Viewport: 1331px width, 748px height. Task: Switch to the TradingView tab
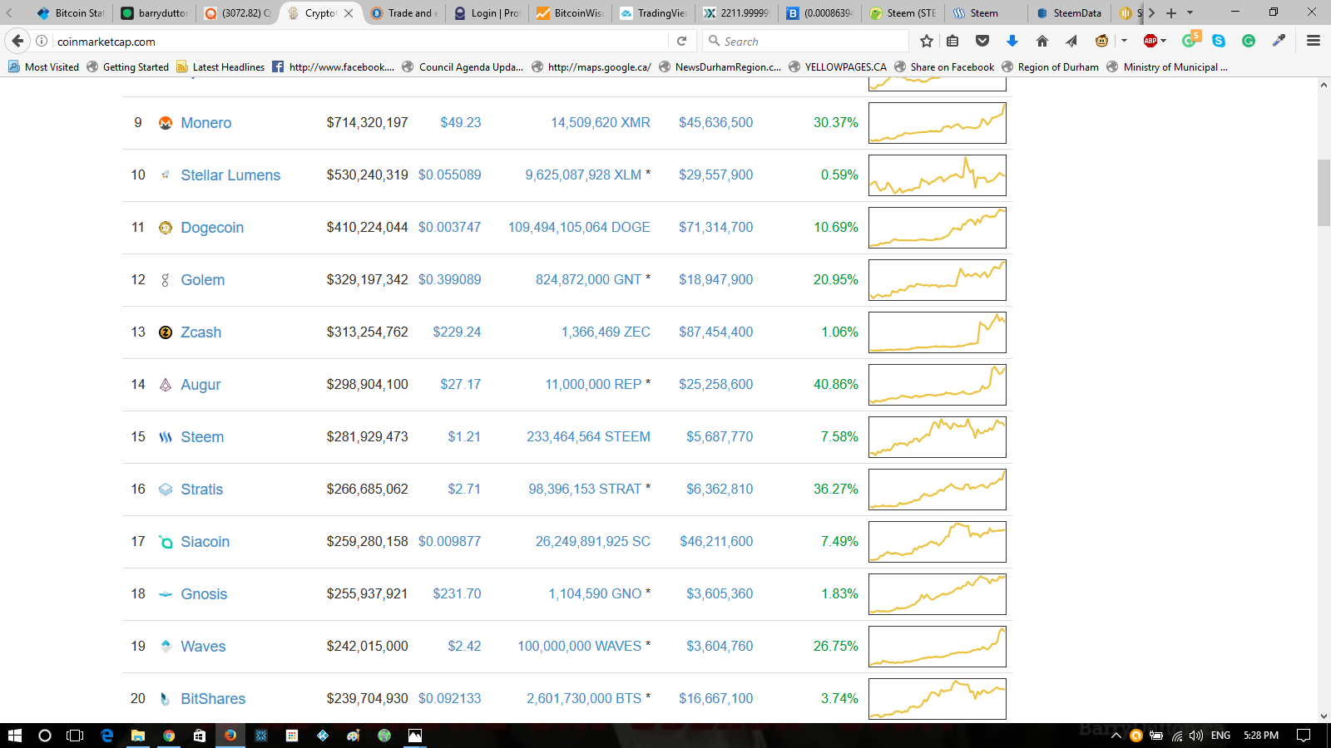(x=653, y=12)
